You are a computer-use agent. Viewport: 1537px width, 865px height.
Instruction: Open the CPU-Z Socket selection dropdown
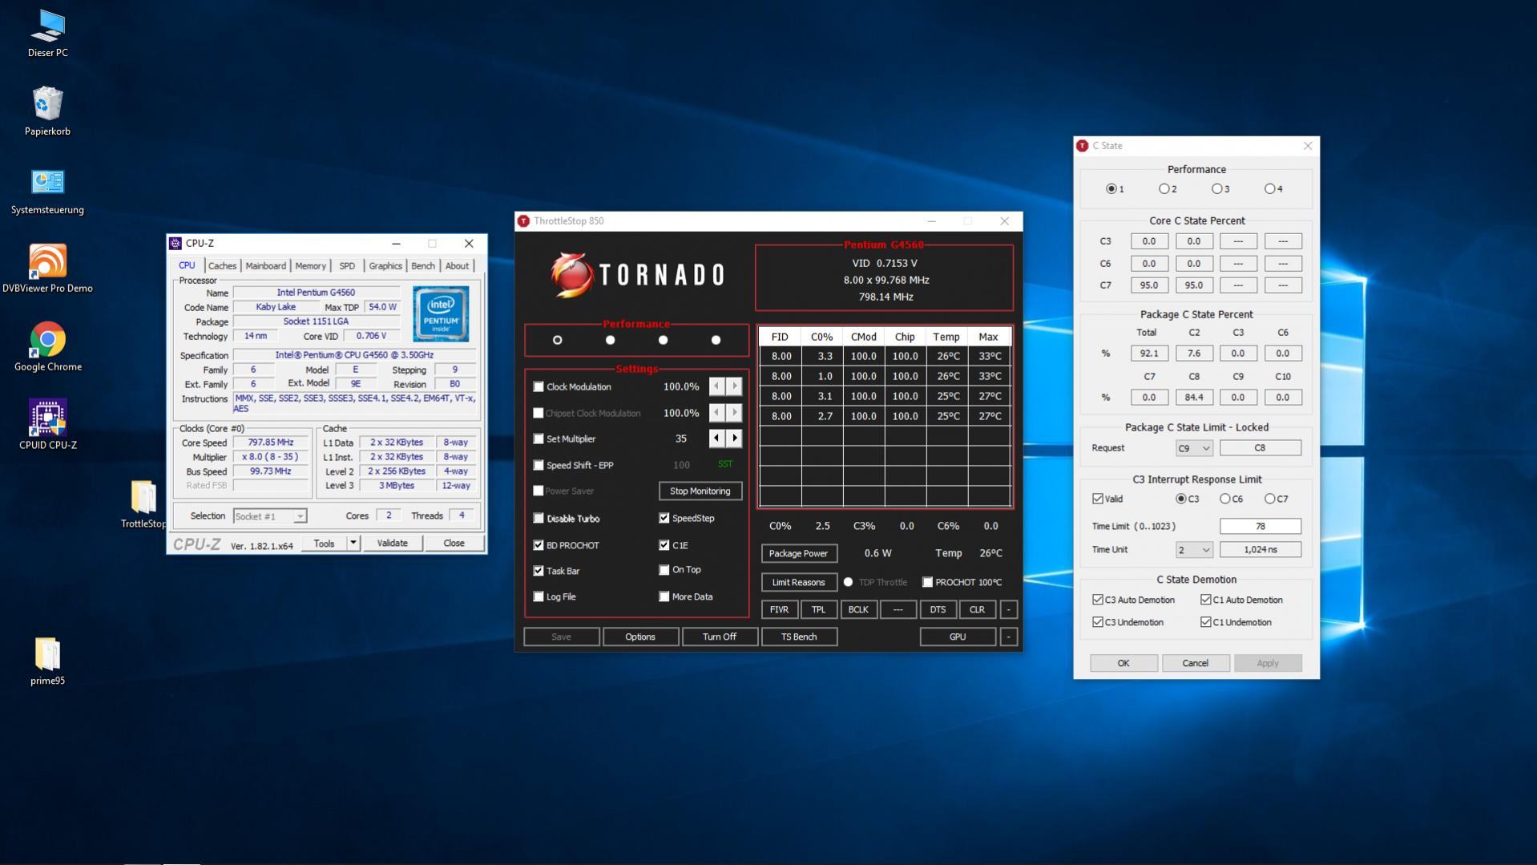click(270, 516)
